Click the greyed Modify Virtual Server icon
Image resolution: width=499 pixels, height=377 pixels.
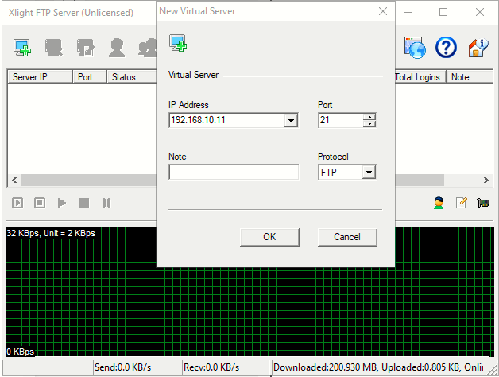pos(85,48)
